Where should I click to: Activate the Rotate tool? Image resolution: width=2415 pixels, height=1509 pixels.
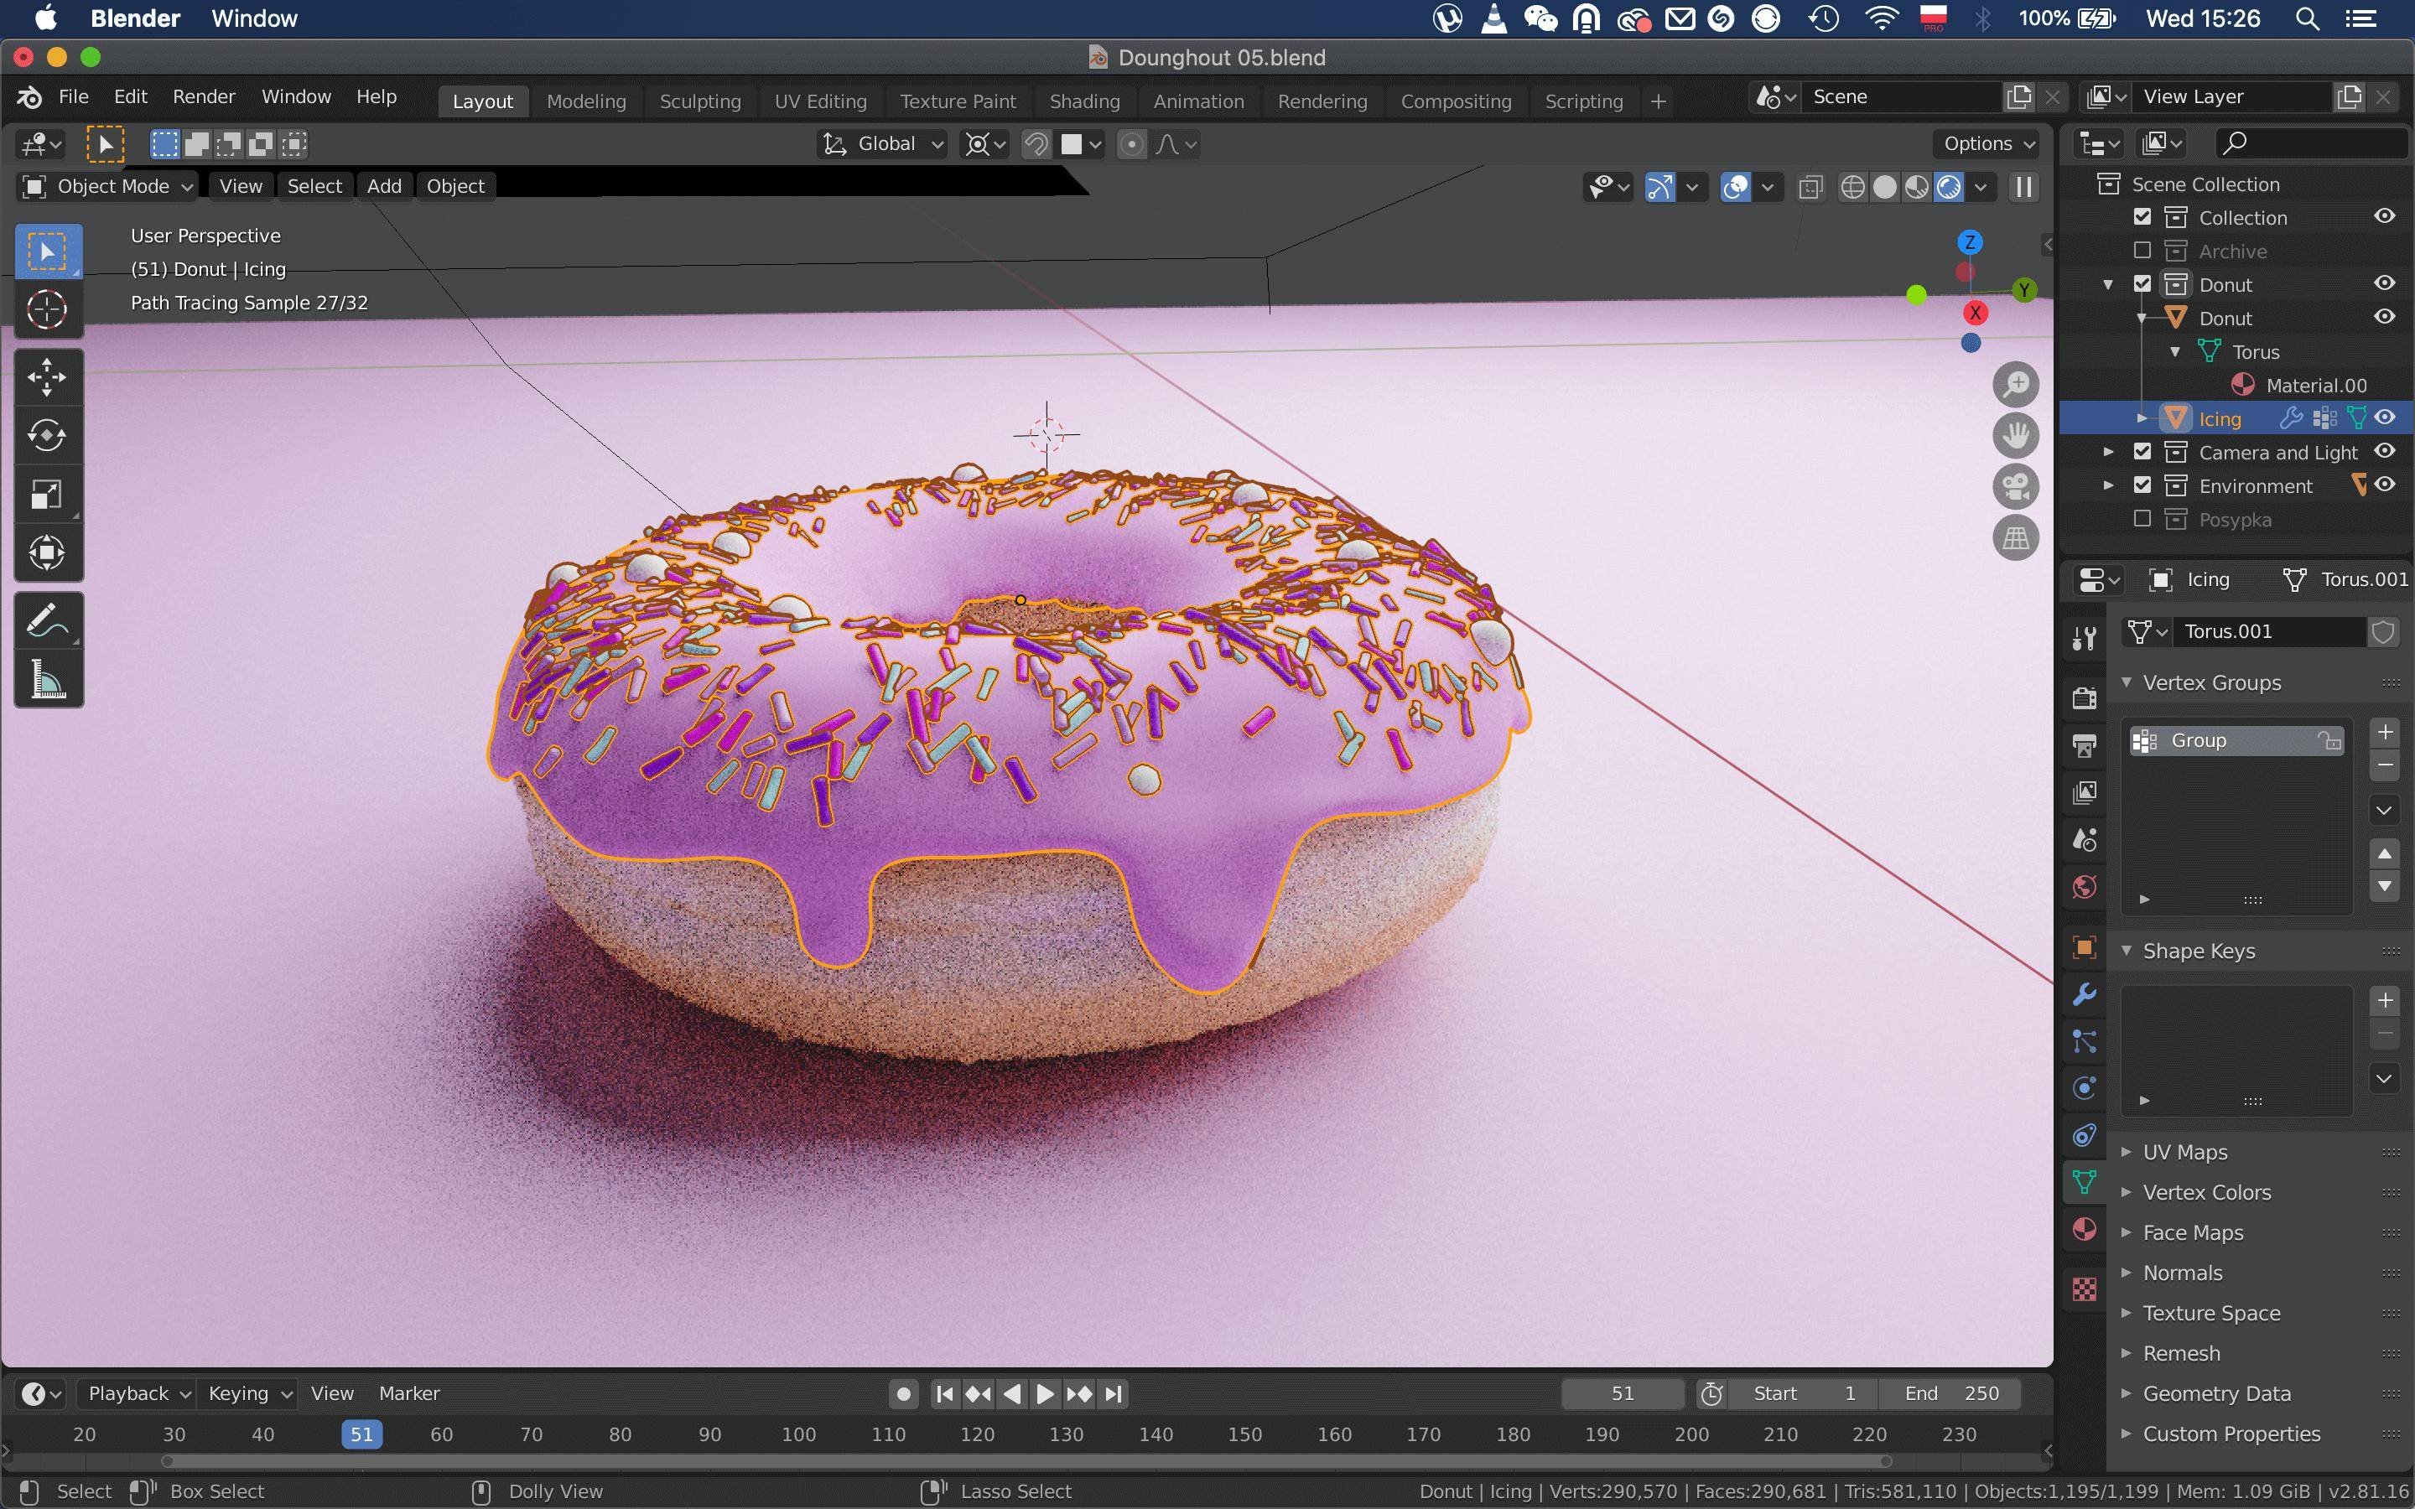[x=47, y=435]
